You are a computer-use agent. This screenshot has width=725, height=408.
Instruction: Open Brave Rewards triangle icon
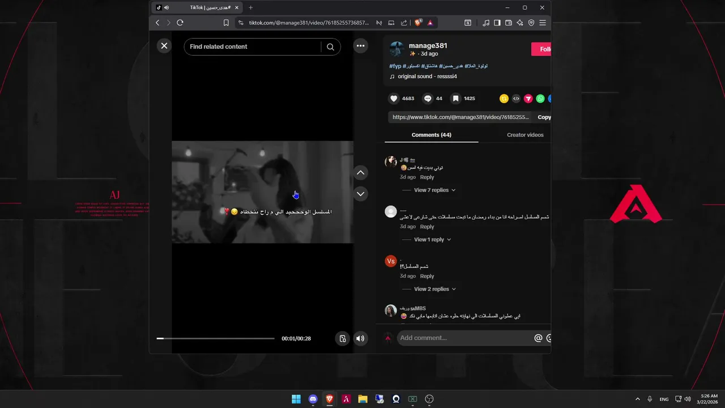tap(430, 23)
